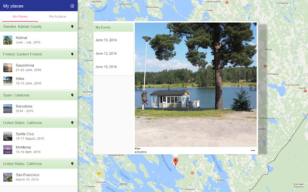
Task: Close the My places panel with the X icon
Action: (72, 6)
